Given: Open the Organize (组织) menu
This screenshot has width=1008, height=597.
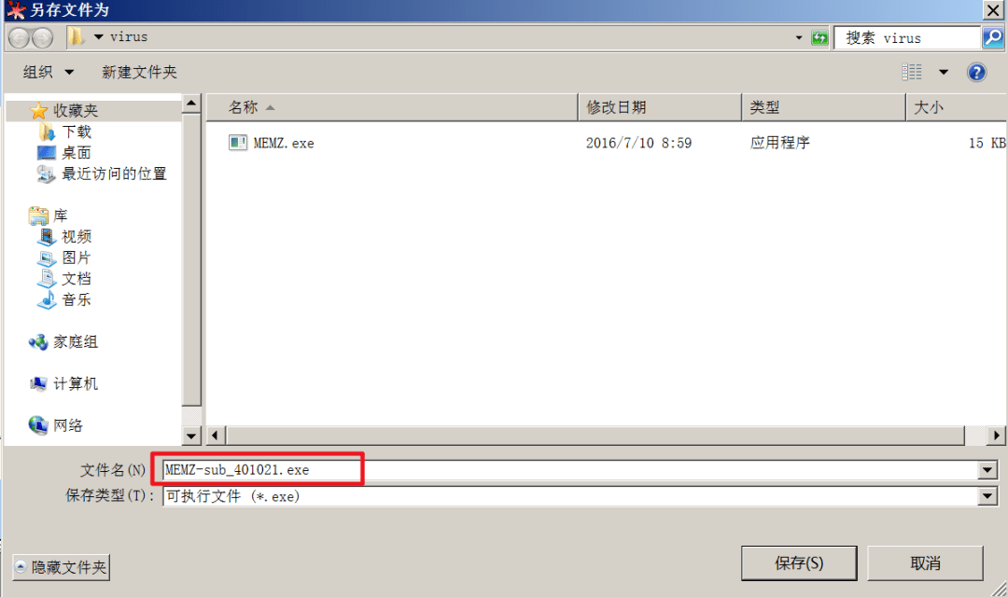Looking at the screenshot, I should tap(48, 72).
